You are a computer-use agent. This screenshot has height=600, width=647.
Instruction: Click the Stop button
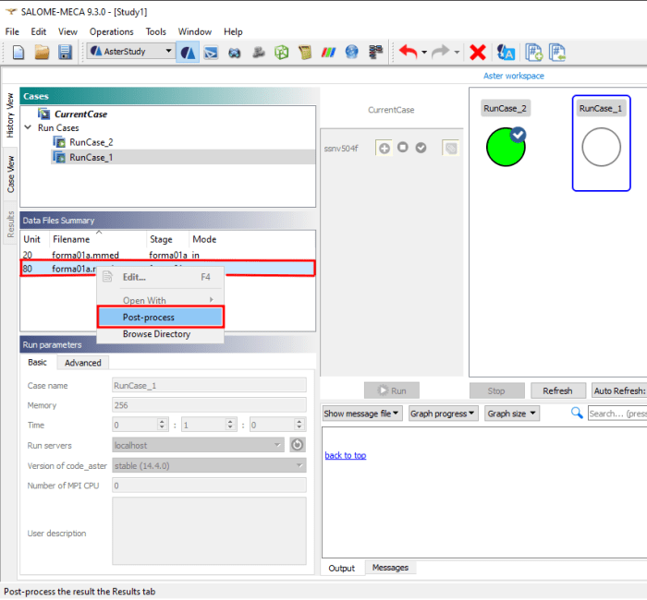497,390
